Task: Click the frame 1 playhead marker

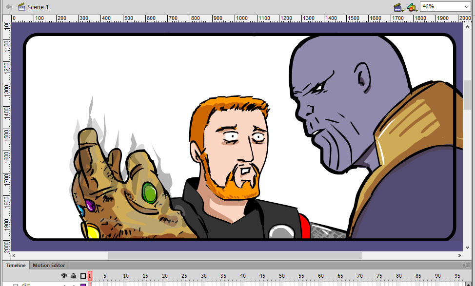Action: pyautogui.click(x=90, y=276)
